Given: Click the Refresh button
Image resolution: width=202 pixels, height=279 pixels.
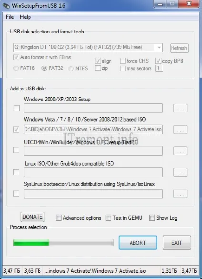Looking at the screenshot, I should (x=179, y=48).
